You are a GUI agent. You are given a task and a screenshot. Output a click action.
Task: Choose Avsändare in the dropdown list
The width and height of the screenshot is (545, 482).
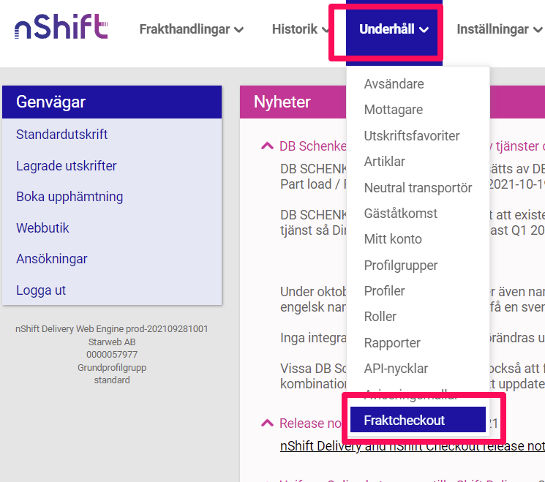(394, 84)
